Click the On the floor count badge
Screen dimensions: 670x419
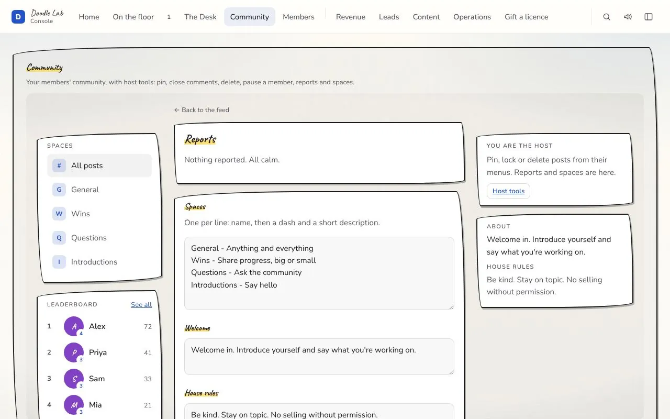(x=169, y=17)
